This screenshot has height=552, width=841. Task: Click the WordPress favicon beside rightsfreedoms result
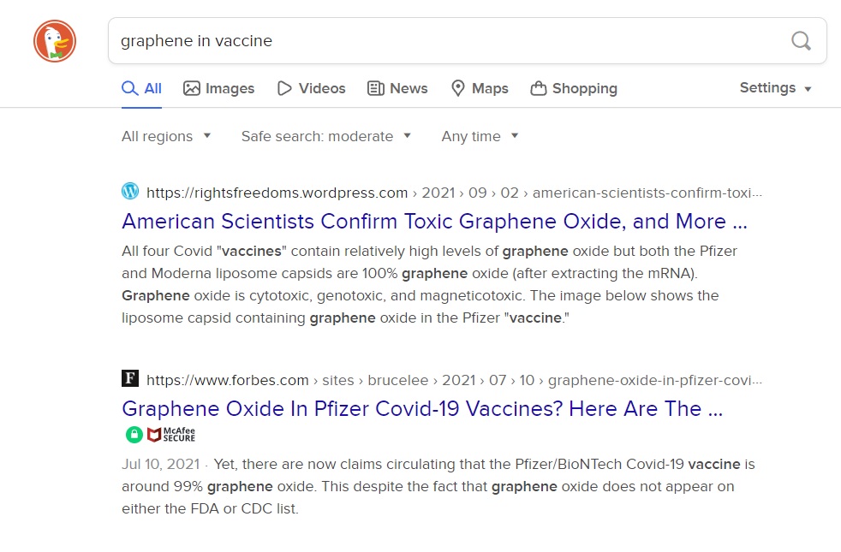130,192
